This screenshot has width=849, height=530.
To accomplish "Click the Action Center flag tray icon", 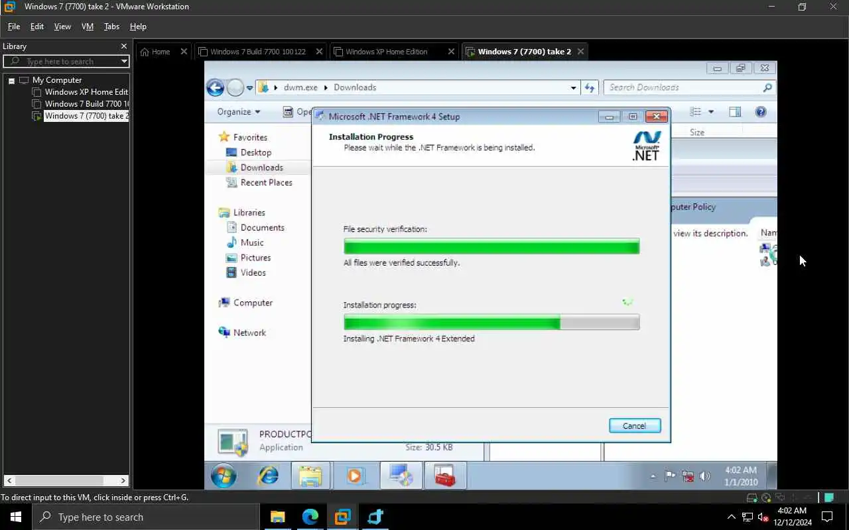I will pos(670,476).
